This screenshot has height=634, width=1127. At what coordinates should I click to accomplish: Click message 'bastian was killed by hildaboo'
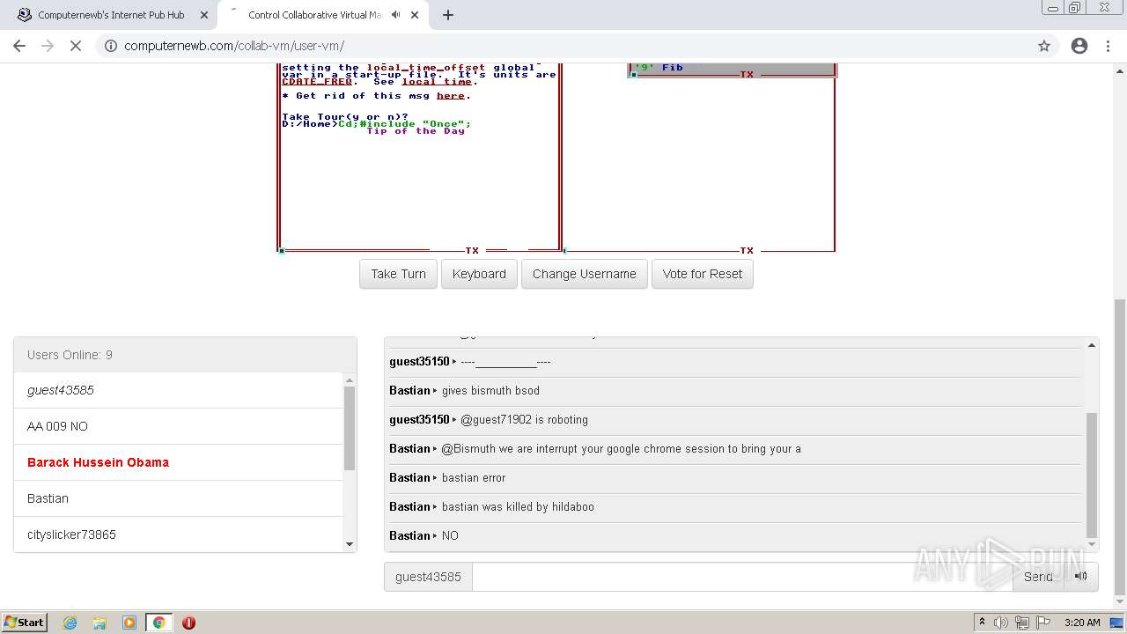click(x=518, y=507)
